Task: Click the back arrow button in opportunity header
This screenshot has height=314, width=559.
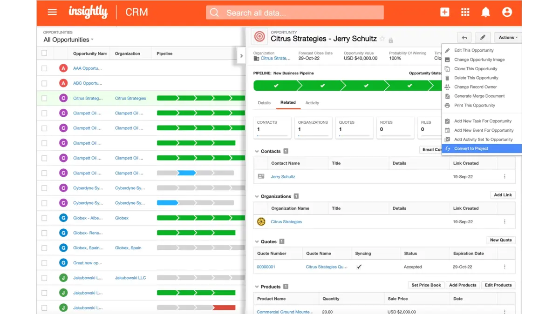Action: (x=464, y=38)
